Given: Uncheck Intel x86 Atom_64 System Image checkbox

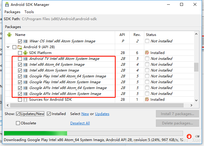Looking at the screenshot, I should (20, 65).
